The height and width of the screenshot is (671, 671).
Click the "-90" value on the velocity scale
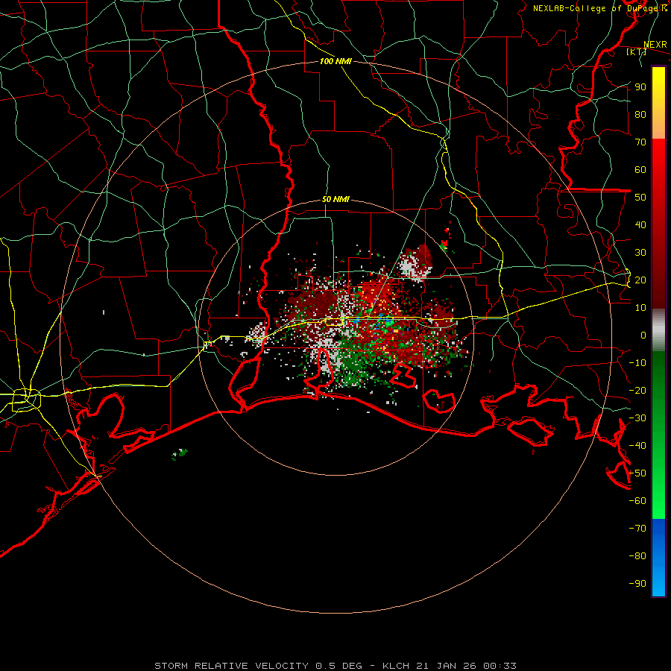tap(637, 584)
